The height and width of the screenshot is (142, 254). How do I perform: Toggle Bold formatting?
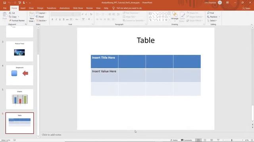coord(52,19)
